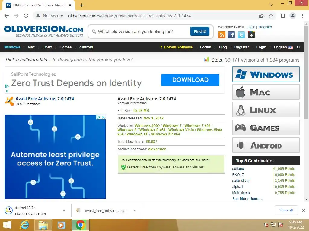The image size is (309, 231).
Task: Close the Zero Trust square ad
Action: [x=103, y=117]
